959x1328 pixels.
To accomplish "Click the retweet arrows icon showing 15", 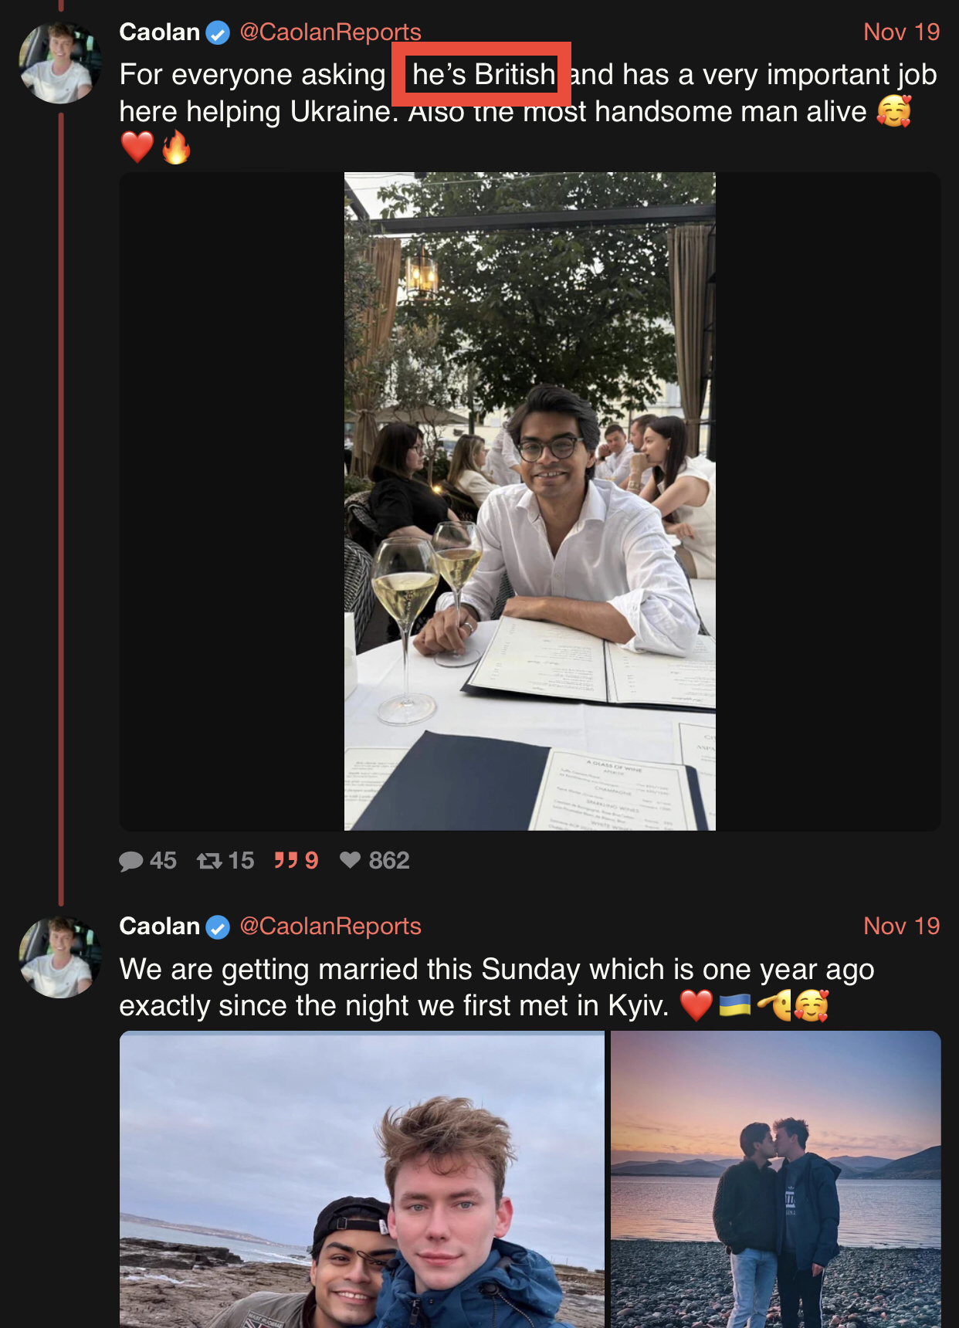I will [209, 860].
